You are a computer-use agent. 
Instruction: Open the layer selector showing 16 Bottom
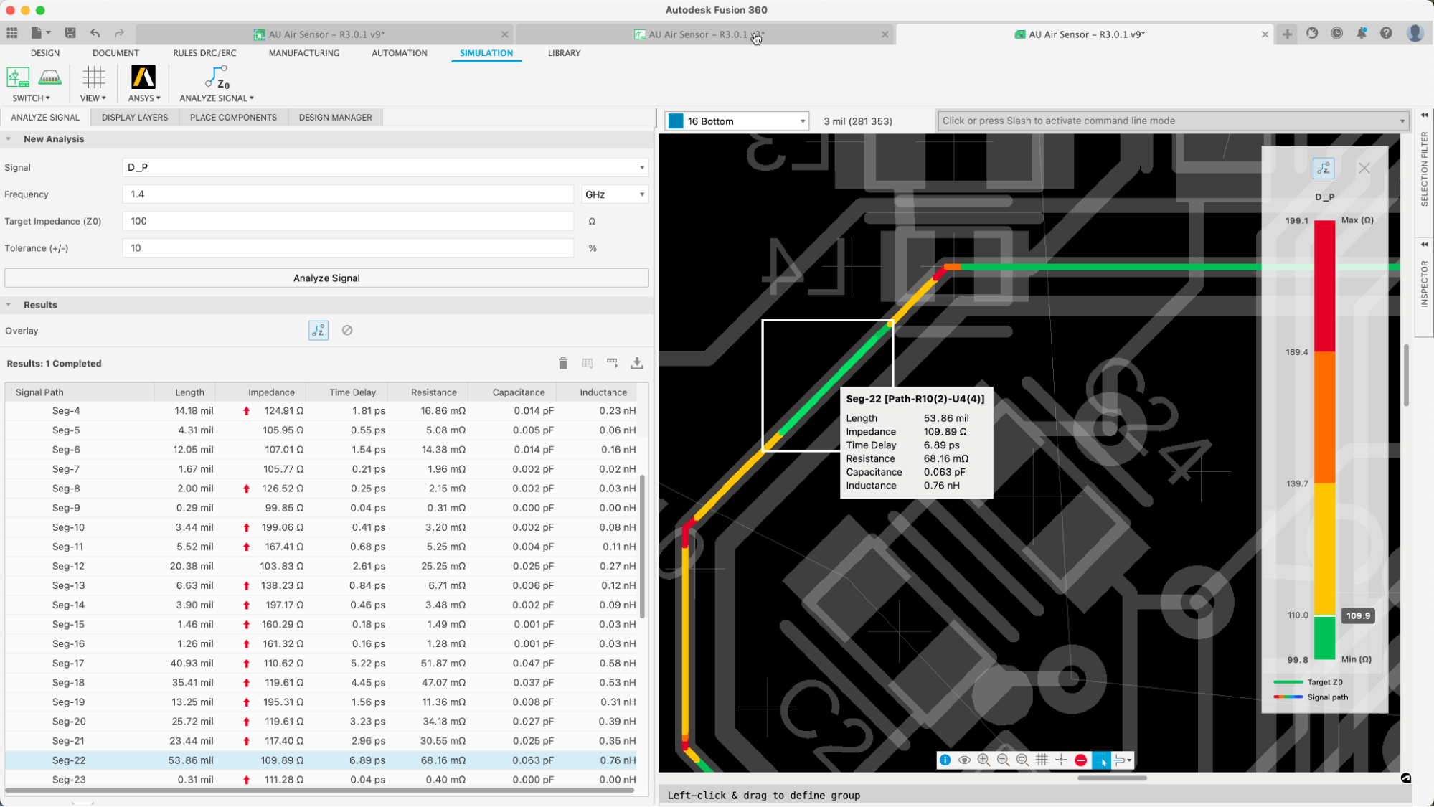click(x=737, y=121)
